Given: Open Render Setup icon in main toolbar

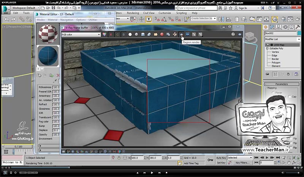Looking at the screenshot, I should click(283, 19).
